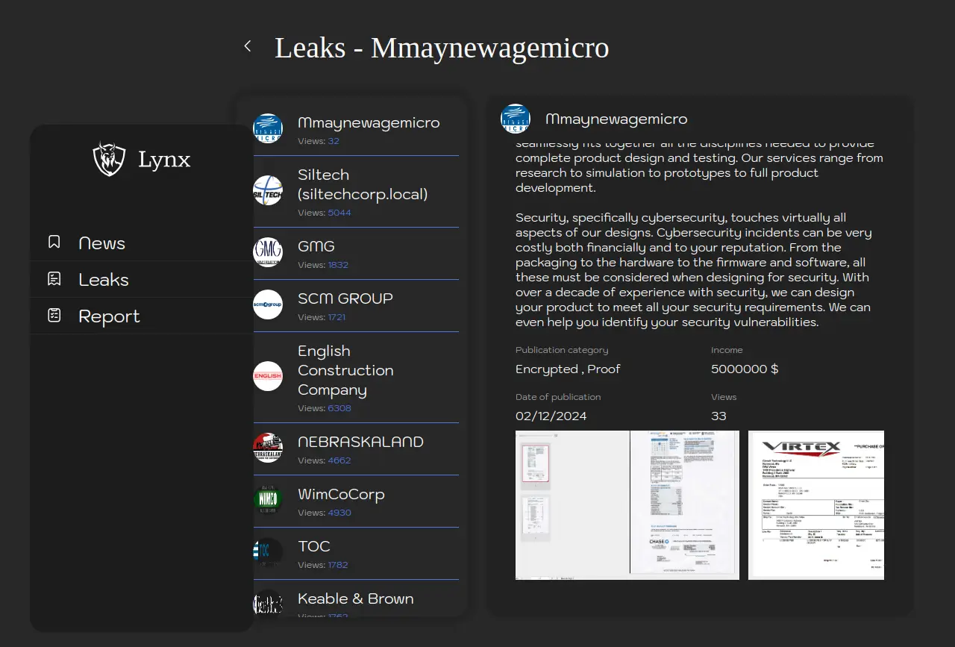The image size is (955, 647).
Task: Click the NEBRASKALAND truck logo
Action: 268,448
